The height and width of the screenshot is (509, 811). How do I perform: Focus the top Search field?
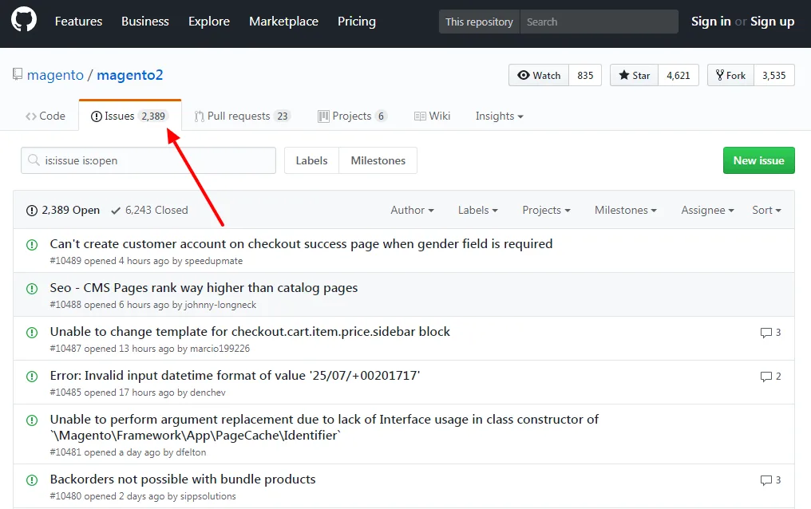(599, 22)
